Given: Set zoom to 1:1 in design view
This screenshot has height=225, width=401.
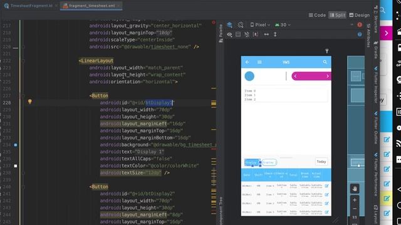Looking at the screenshot, I should [x=355, y=217].
